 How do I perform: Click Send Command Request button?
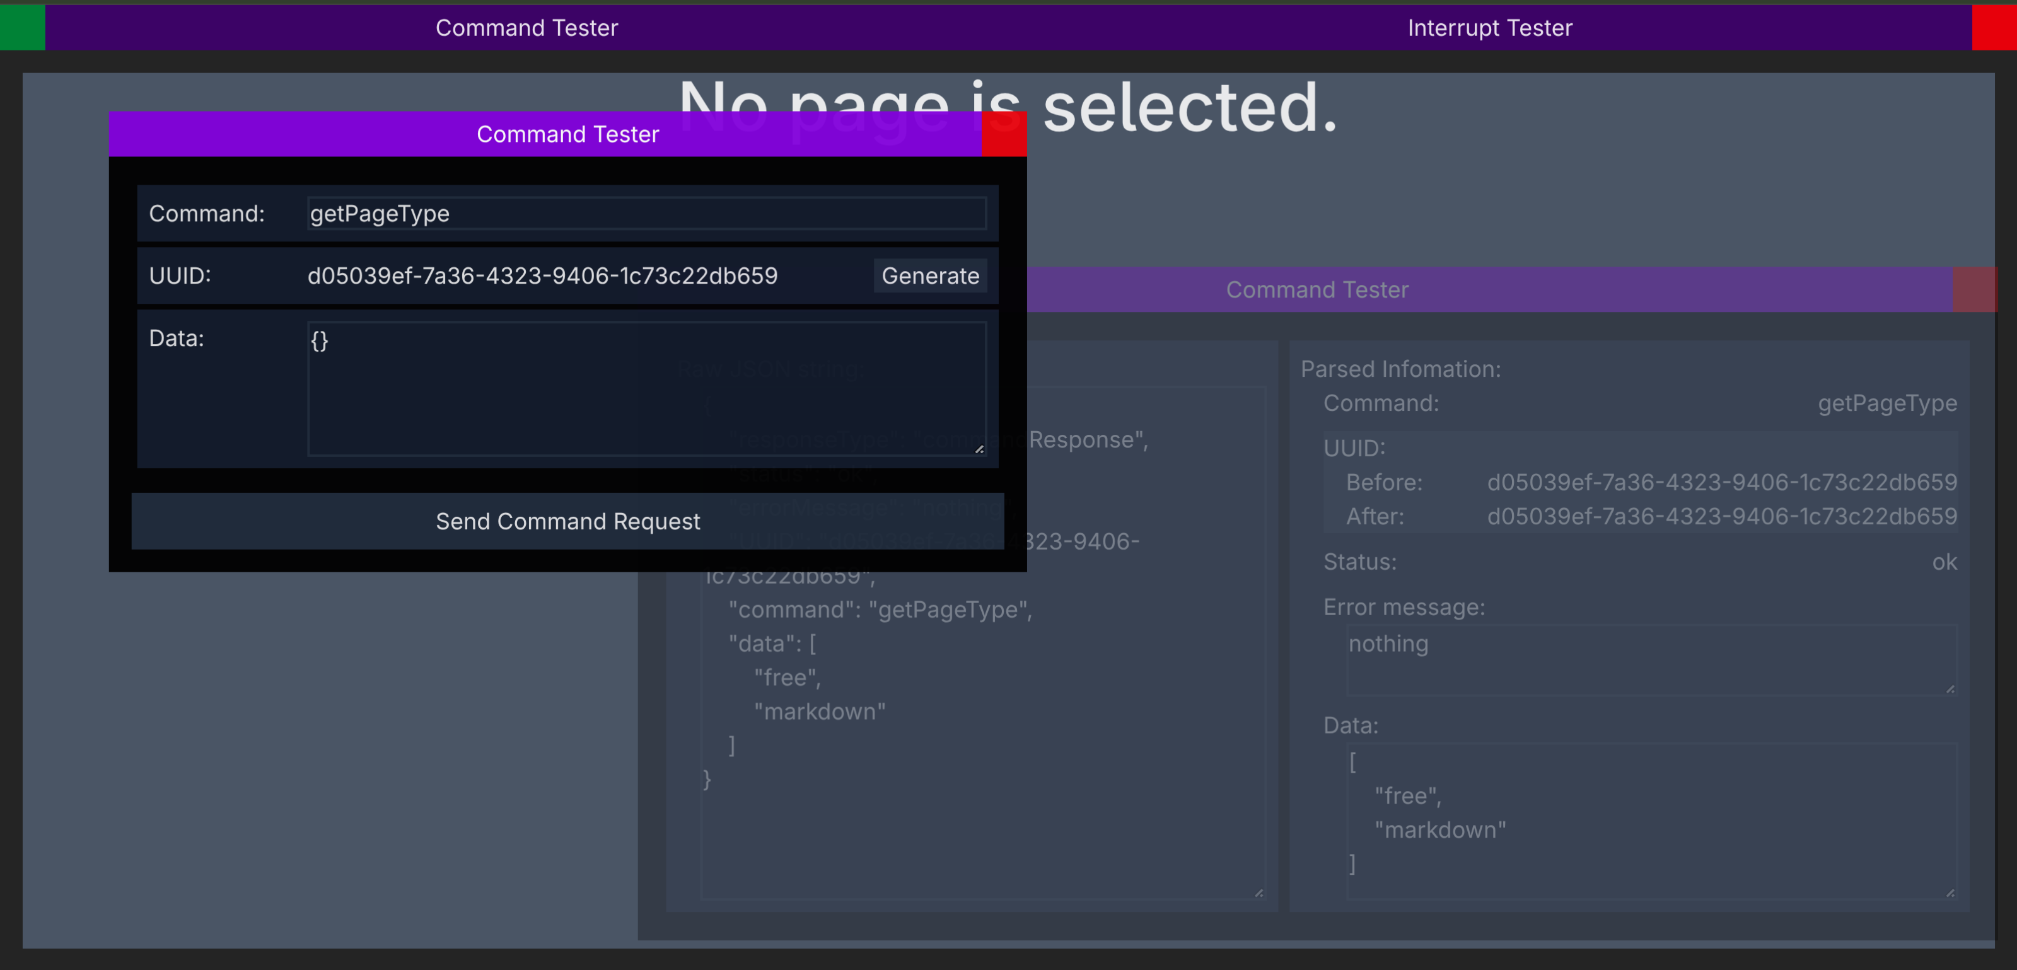[567, 521]
